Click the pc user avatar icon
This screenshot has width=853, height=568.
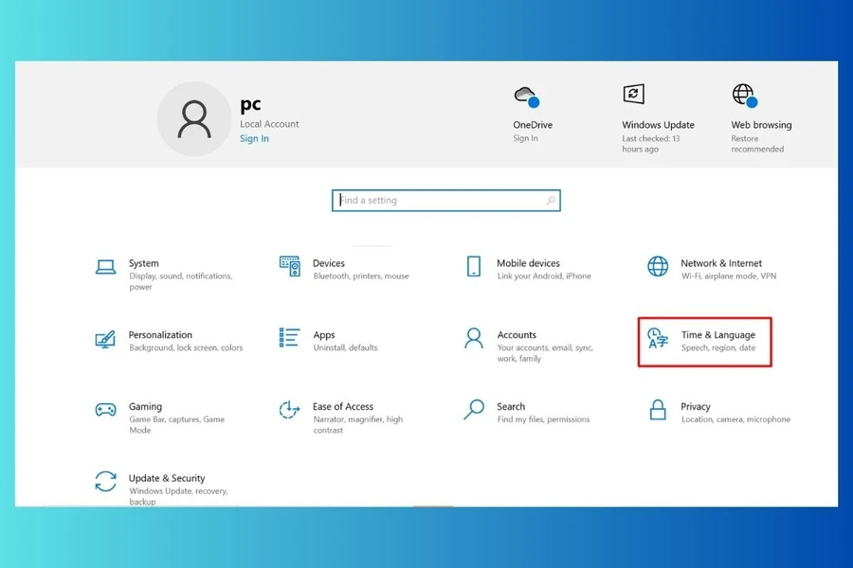[x=194, y=119]
